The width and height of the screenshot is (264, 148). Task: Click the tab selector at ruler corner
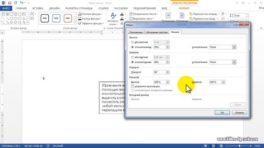(2, 32)
